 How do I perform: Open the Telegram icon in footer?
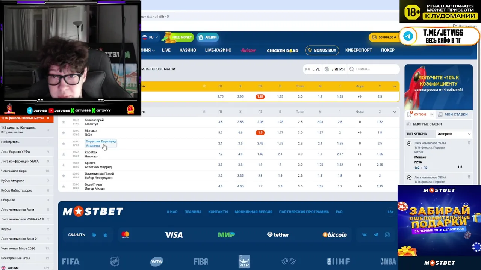tap(376, 235)
